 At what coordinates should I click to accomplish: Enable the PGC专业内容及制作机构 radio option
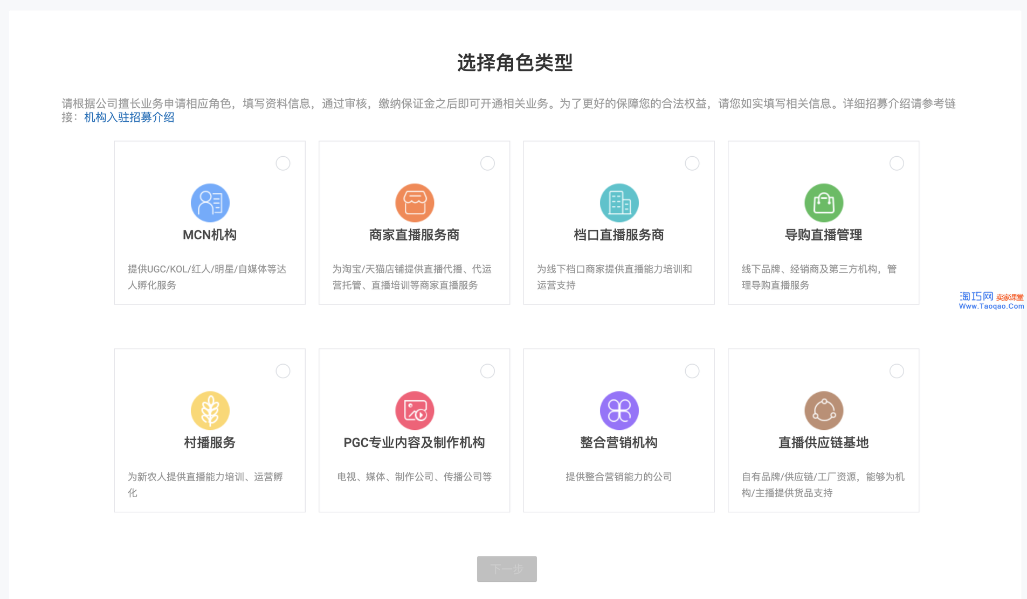point(487,371)
